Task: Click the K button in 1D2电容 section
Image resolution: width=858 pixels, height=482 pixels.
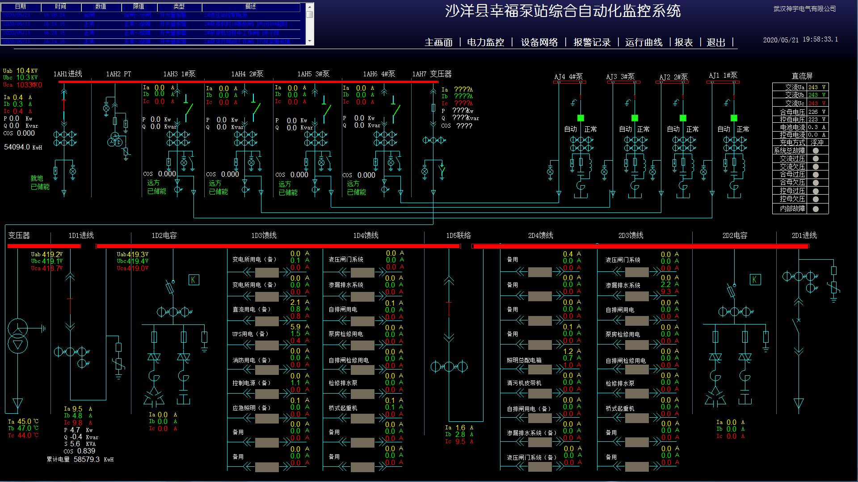Action: [x=193, y=280]
